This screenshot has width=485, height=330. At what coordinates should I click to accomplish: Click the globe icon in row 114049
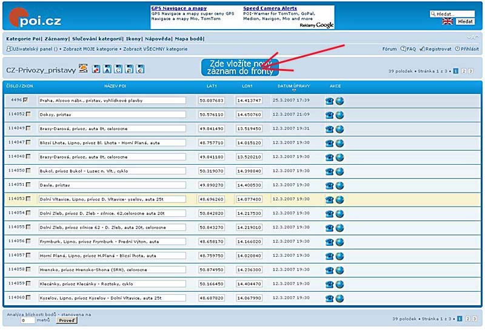pos(339,129)
